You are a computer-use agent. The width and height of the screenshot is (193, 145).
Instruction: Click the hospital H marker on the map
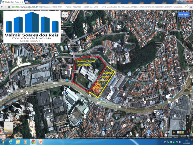point(70,67)
